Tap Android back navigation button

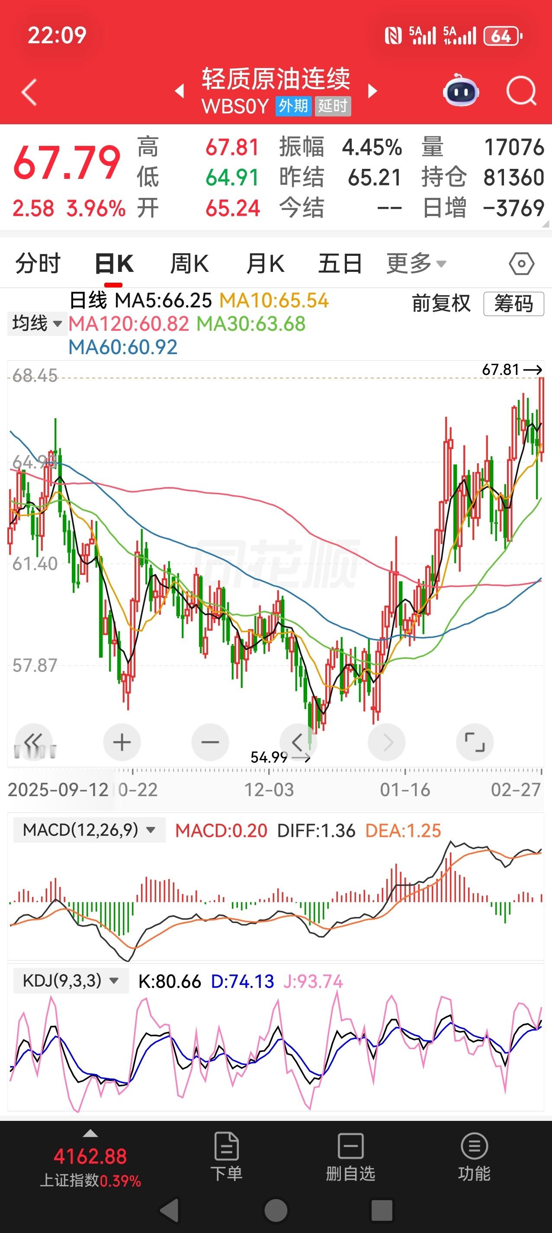[x=169, y=1211]
